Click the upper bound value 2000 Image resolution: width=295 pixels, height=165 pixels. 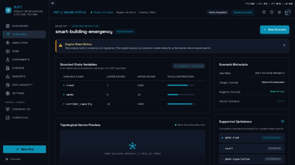[140, 85]
